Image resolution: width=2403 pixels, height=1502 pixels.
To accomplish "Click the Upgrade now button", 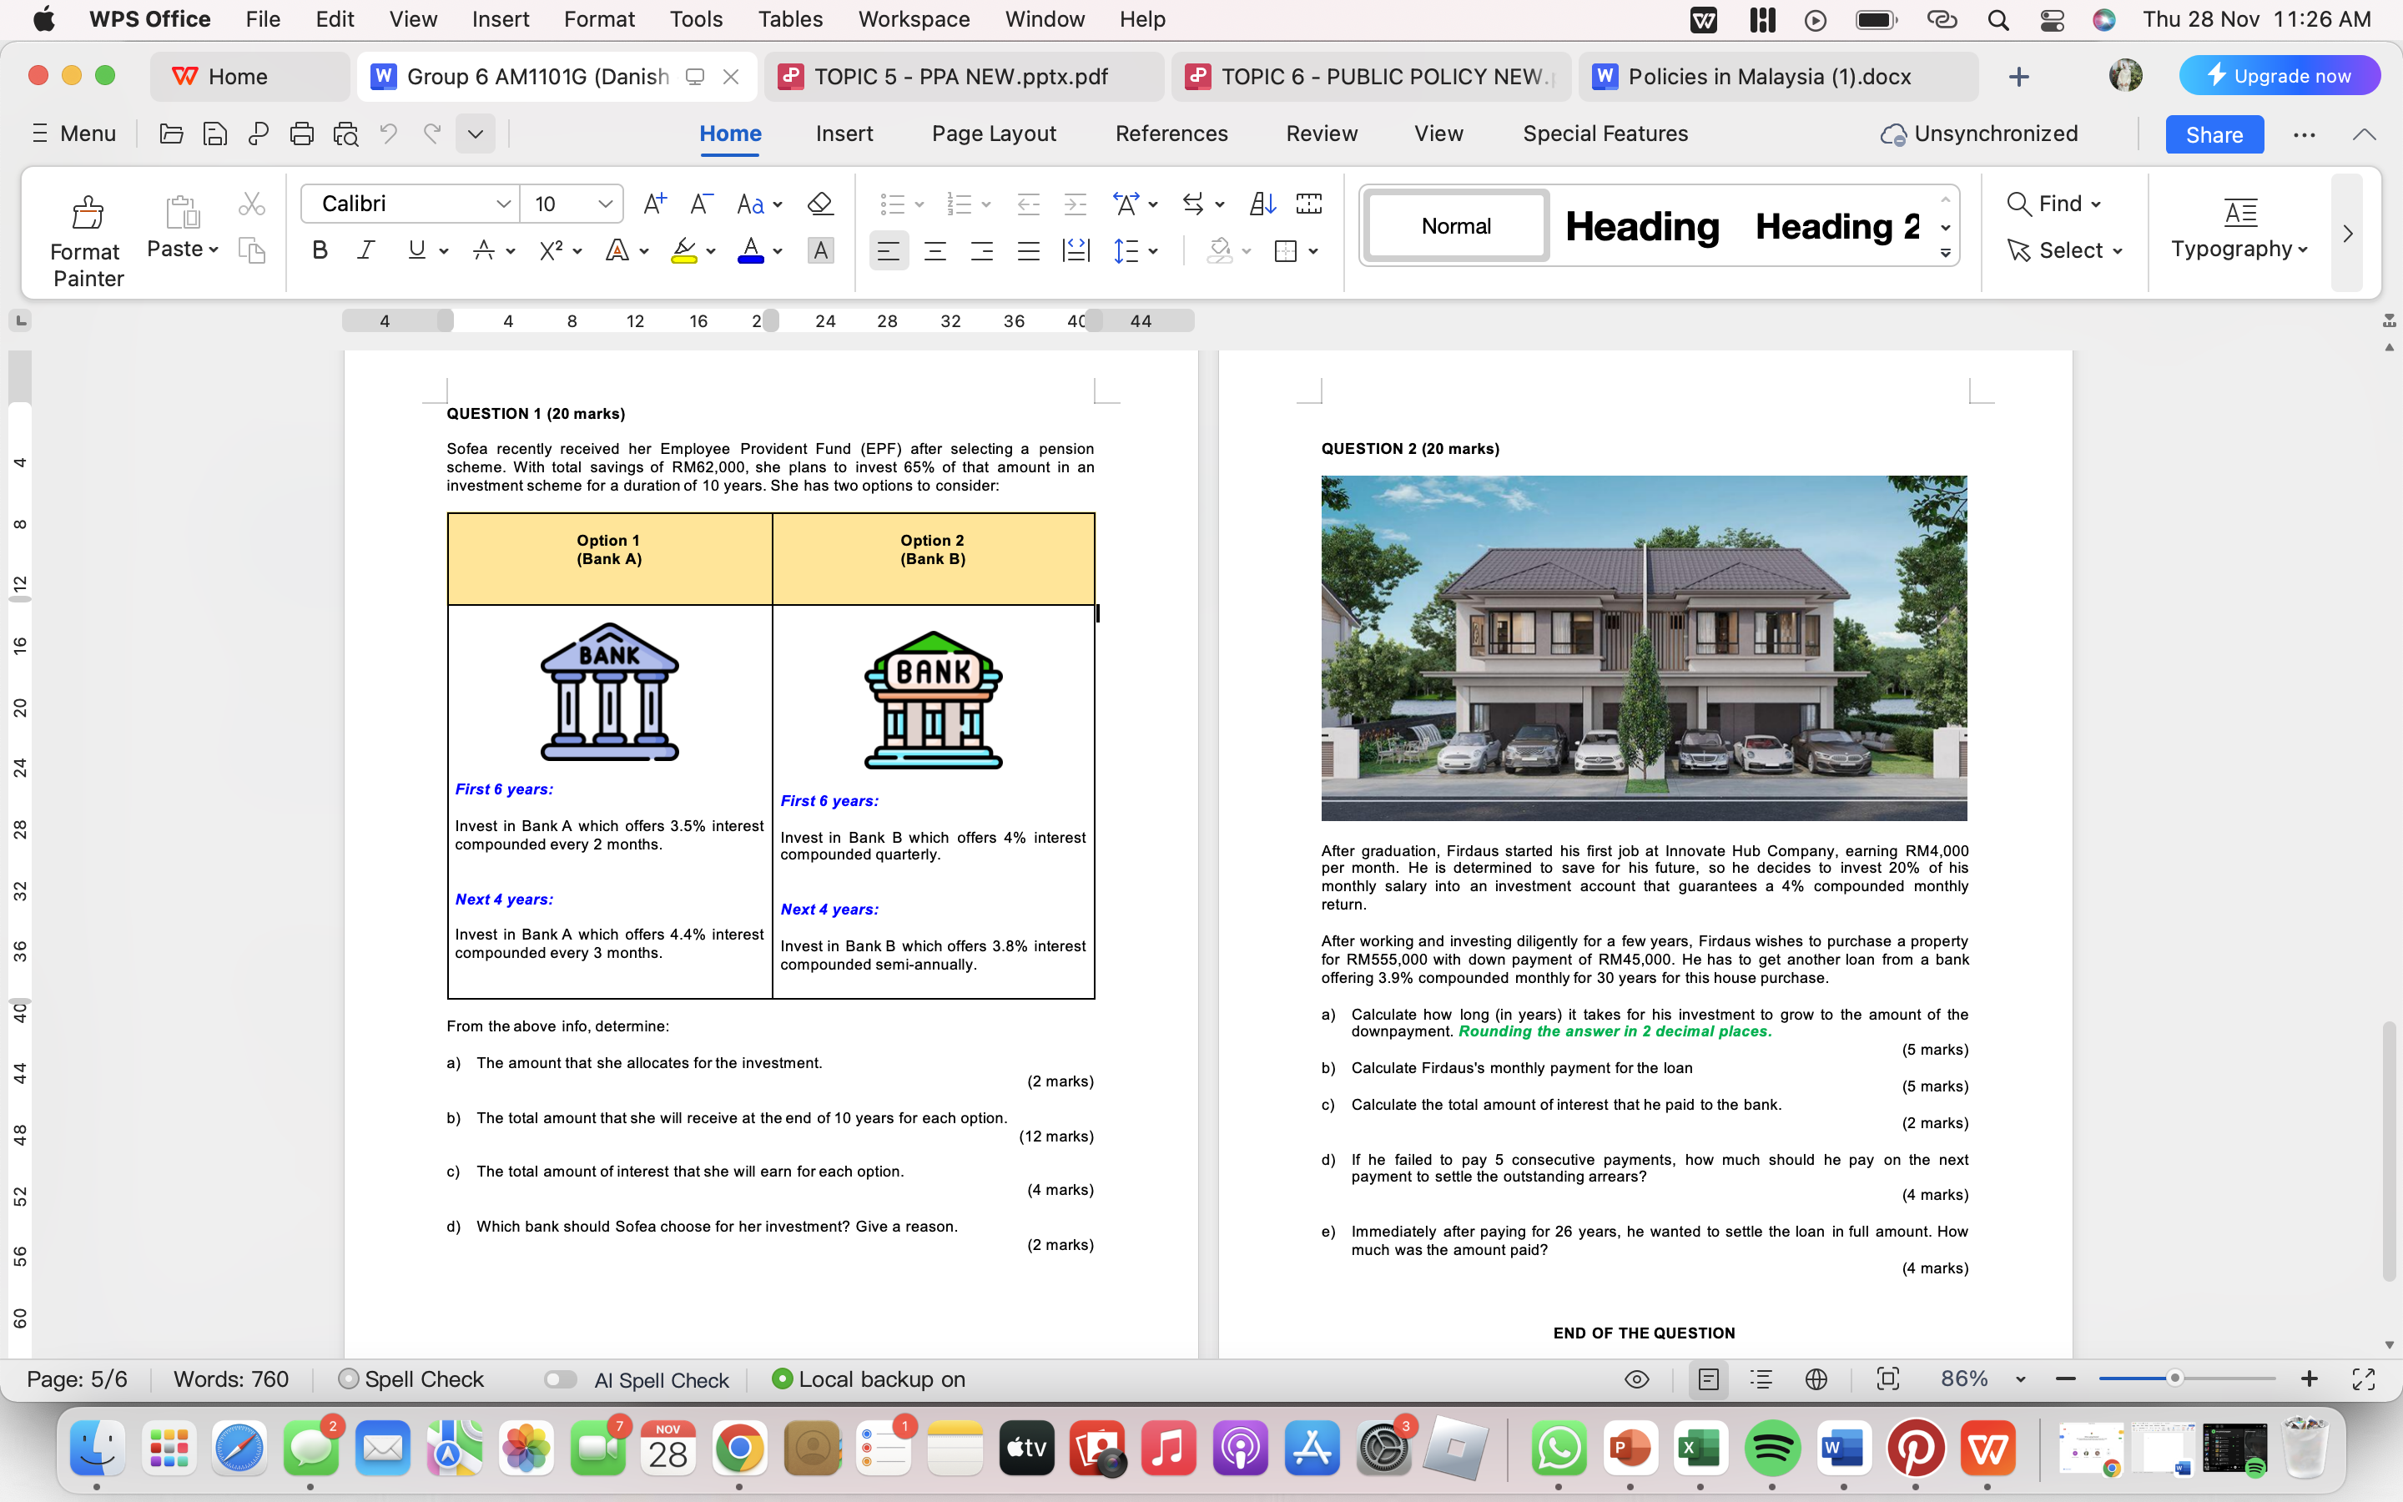I will tap(2279, 75).
